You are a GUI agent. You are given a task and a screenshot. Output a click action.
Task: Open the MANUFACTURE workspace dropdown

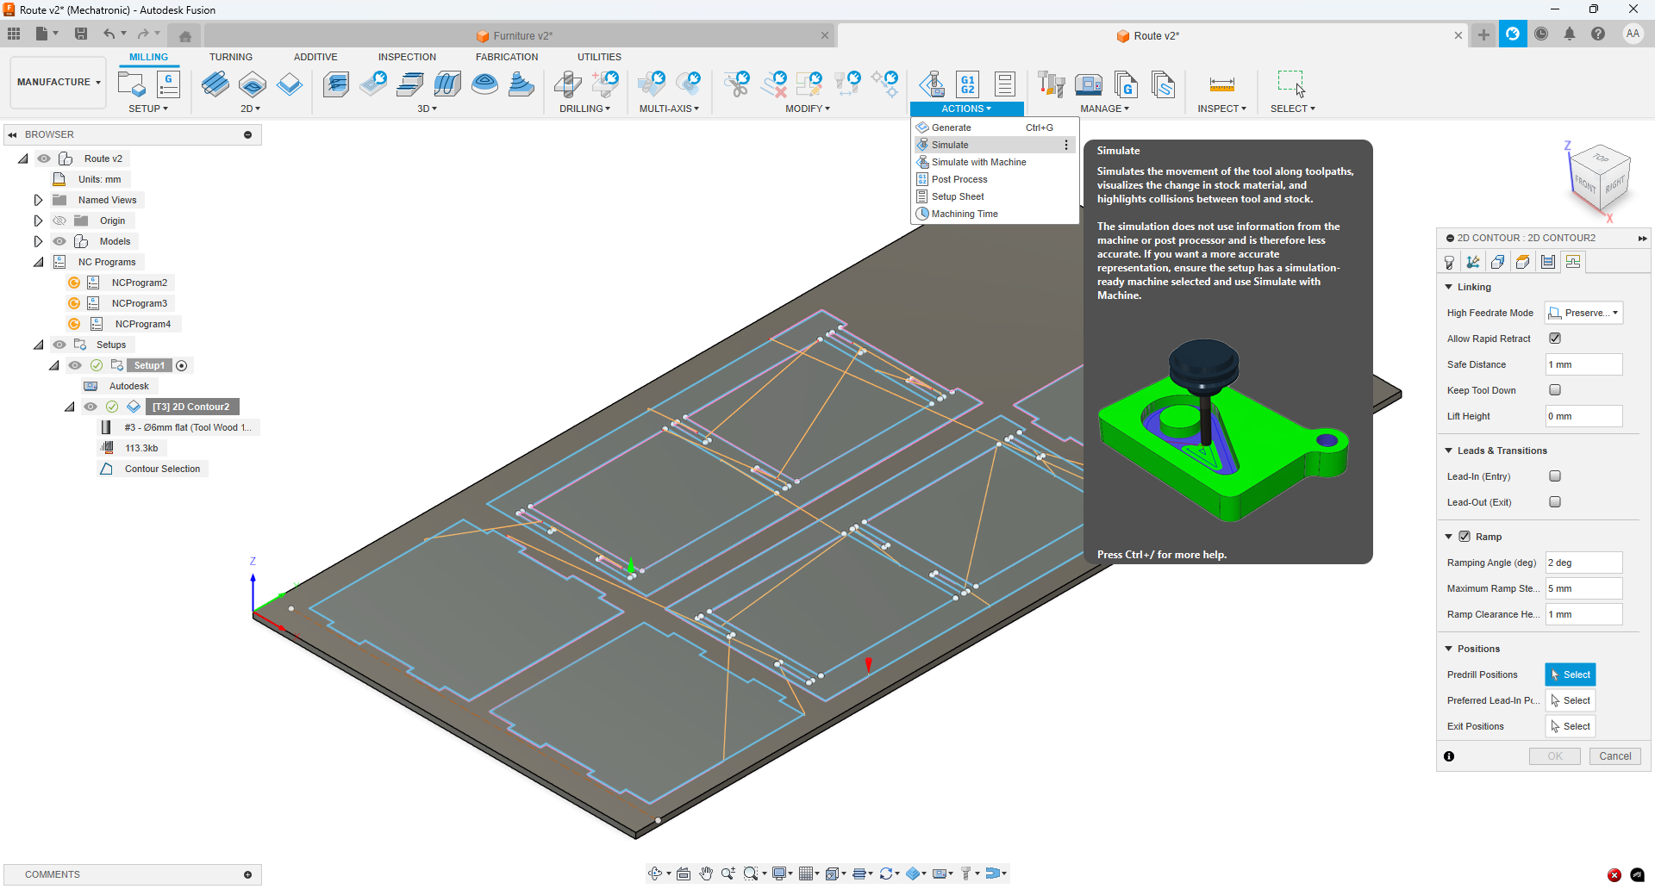click(x=59, y=83)
